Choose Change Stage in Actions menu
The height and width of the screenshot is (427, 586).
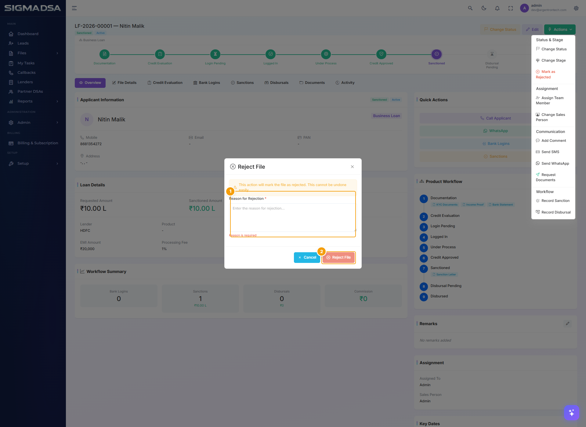coord(553,60)
